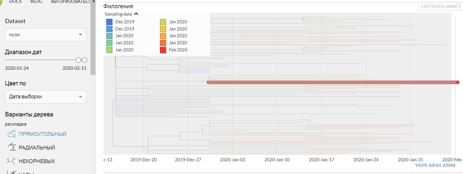Click the yellow-orange Jan 2020 swatch above orange
This screenshot has height=174, width=463.
163,29
